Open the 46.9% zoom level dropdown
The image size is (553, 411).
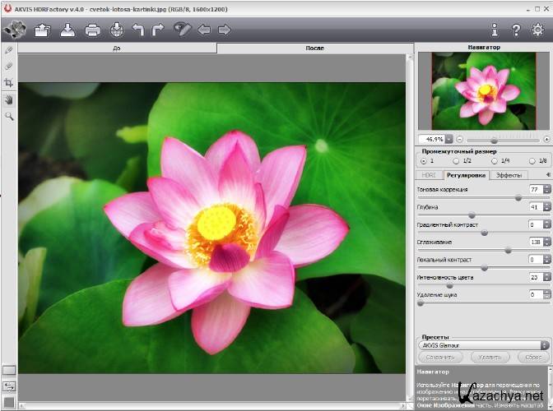click(448, 139)
